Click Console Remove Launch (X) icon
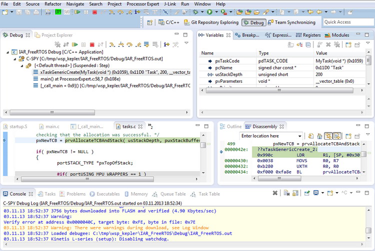The height and width of the screenshot is (251, 375). coord(275,193)
